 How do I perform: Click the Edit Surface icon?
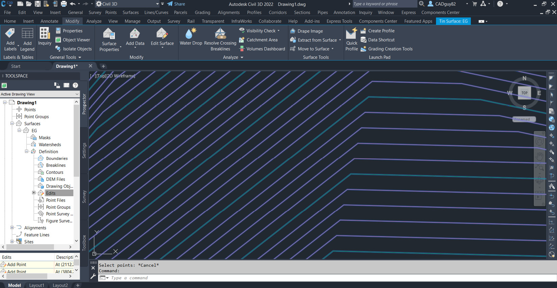tap(162, 34)
